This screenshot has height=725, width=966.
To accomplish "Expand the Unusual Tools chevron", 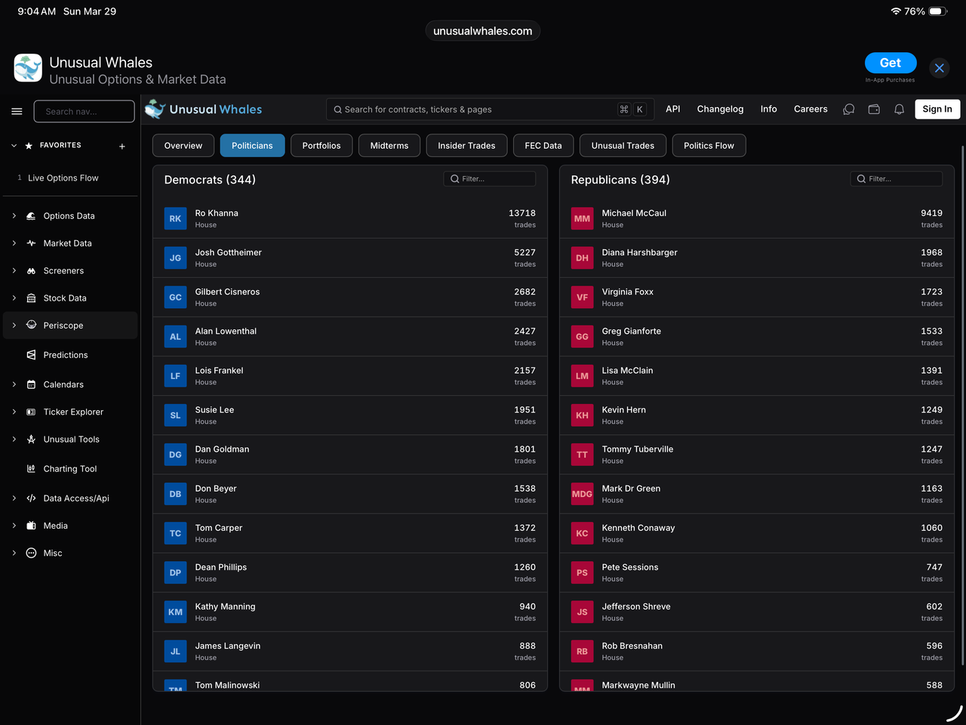I will click(14, 440).
